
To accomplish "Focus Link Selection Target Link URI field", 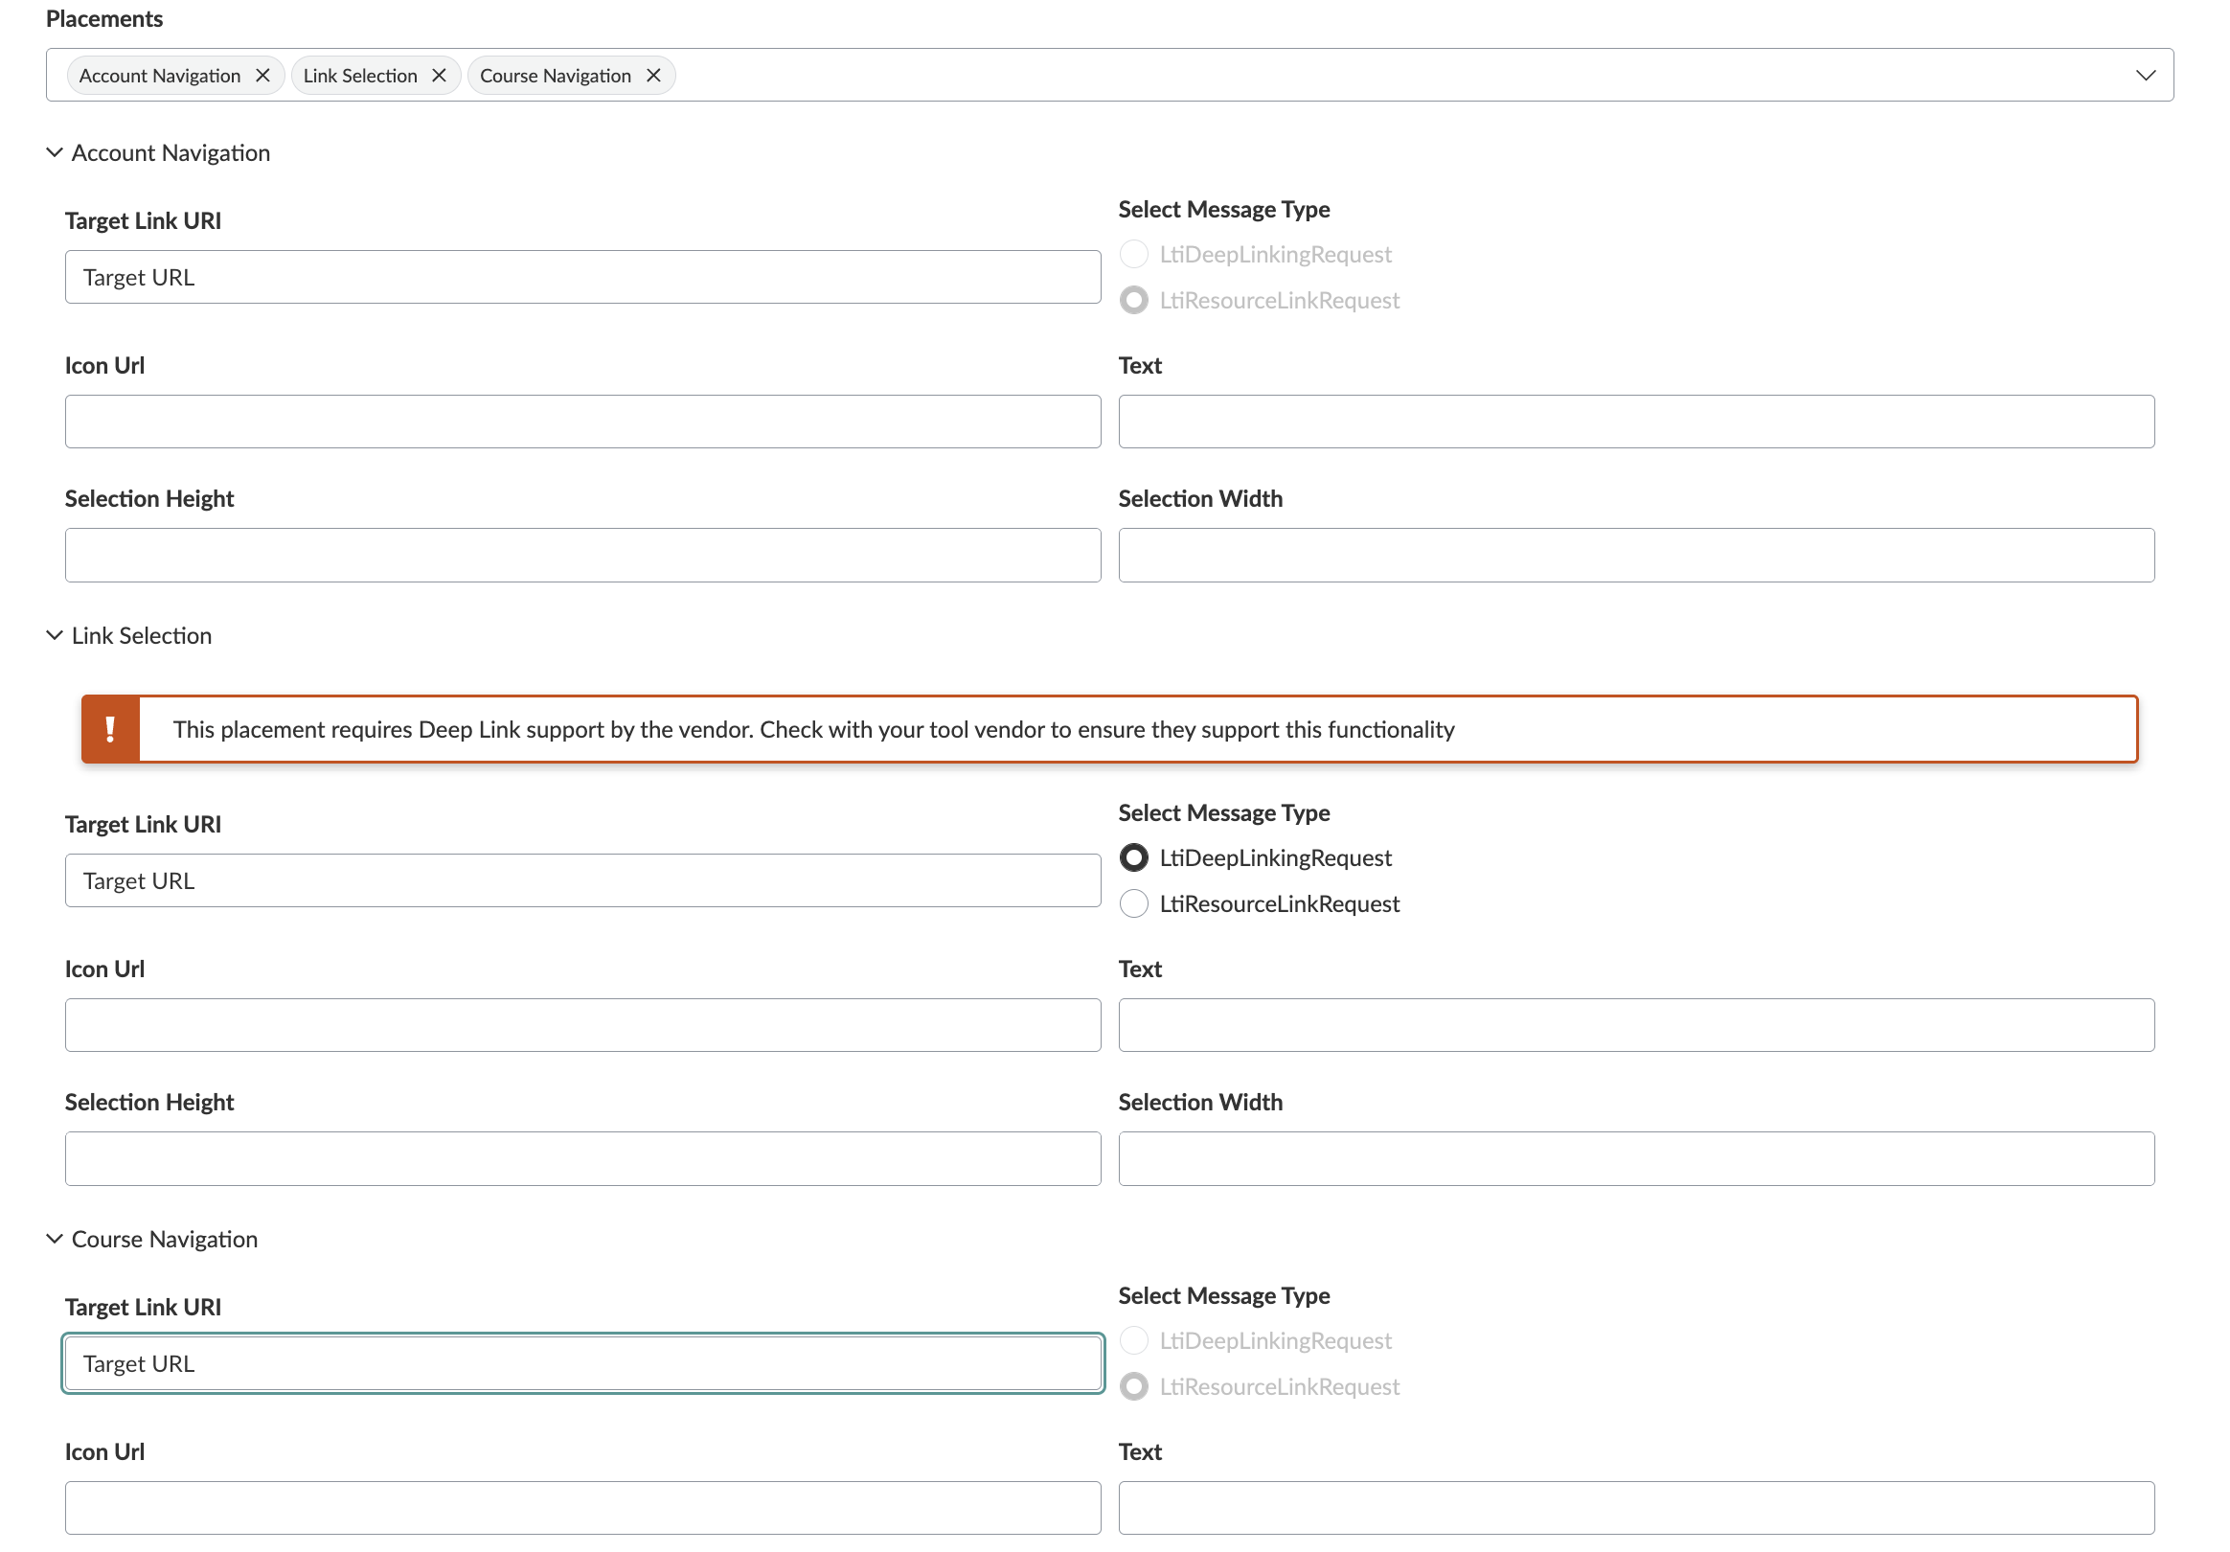I will (x=582, y=880).
